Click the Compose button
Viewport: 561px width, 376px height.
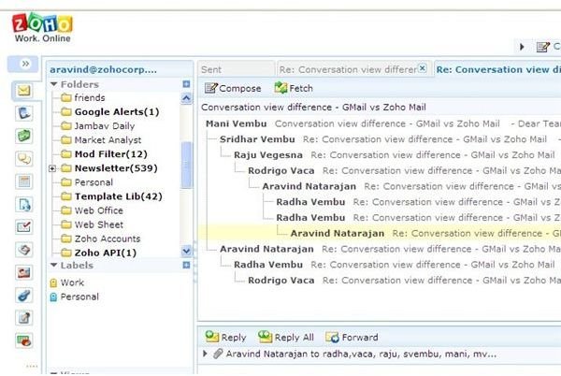[233, 88]
